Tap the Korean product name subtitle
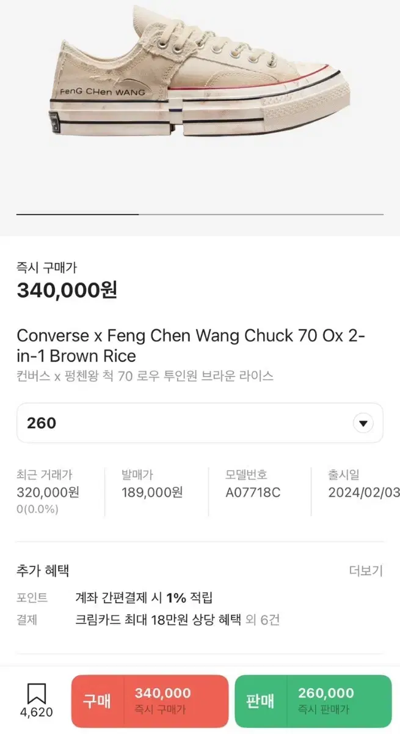Viewport: 400px width, 734px height. [145, 376]
